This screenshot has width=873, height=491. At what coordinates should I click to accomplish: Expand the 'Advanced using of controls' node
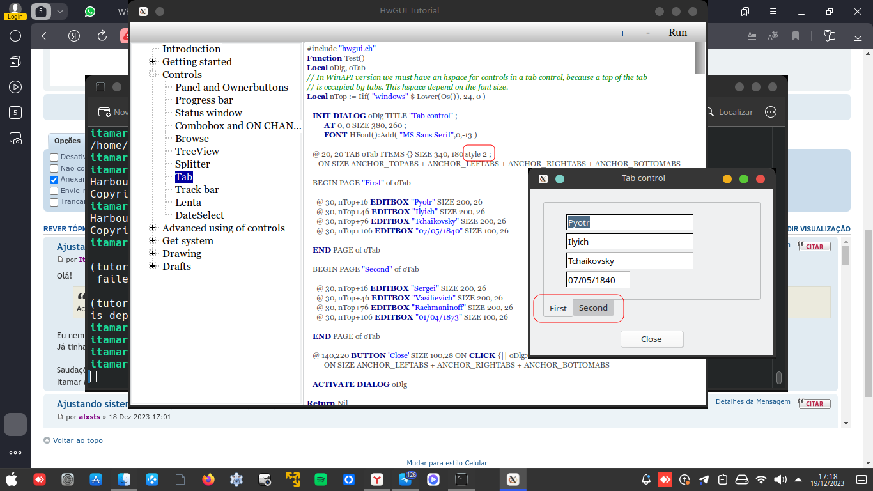pyautogui.click(x=153, y=228)
